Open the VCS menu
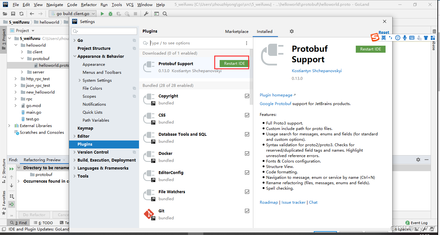Screen dimensions: 440x235 point(130,5)
